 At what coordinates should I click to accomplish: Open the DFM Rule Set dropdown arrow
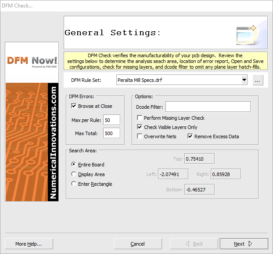[244, 80]
